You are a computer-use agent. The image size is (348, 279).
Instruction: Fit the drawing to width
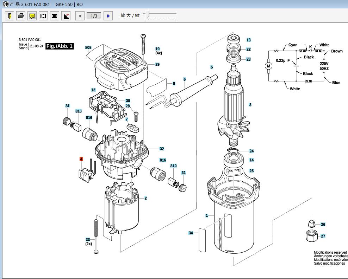pos(54,16)
